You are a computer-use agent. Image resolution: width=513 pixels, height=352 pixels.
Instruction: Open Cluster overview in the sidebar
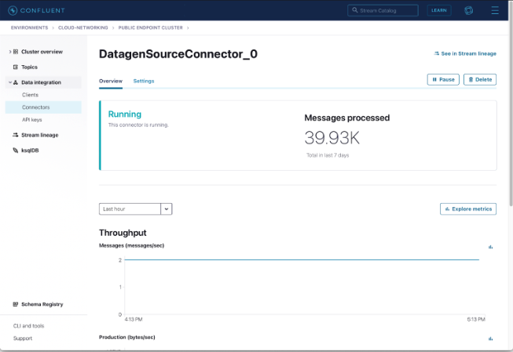pyautogui.click(x=42, y=52)
